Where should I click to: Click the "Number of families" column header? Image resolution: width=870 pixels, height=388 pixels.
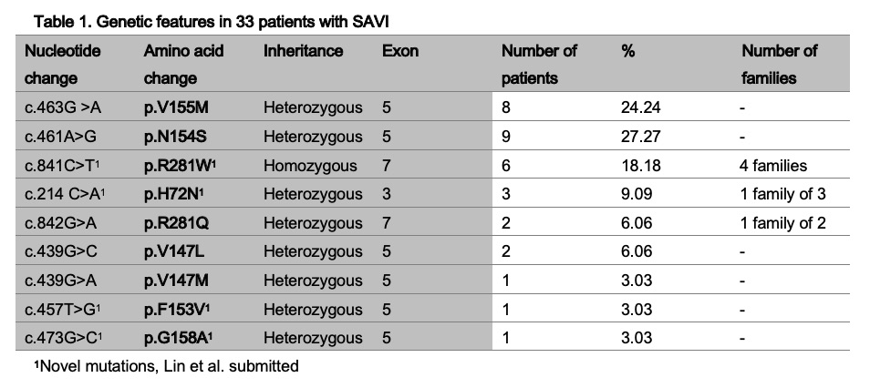779,64
